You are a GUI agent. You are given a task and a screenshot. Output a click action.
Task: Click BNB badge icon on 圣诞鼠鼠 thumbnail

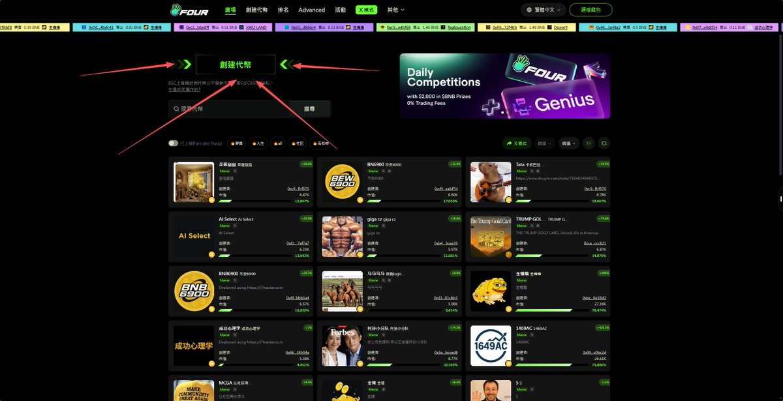point(211,200)
